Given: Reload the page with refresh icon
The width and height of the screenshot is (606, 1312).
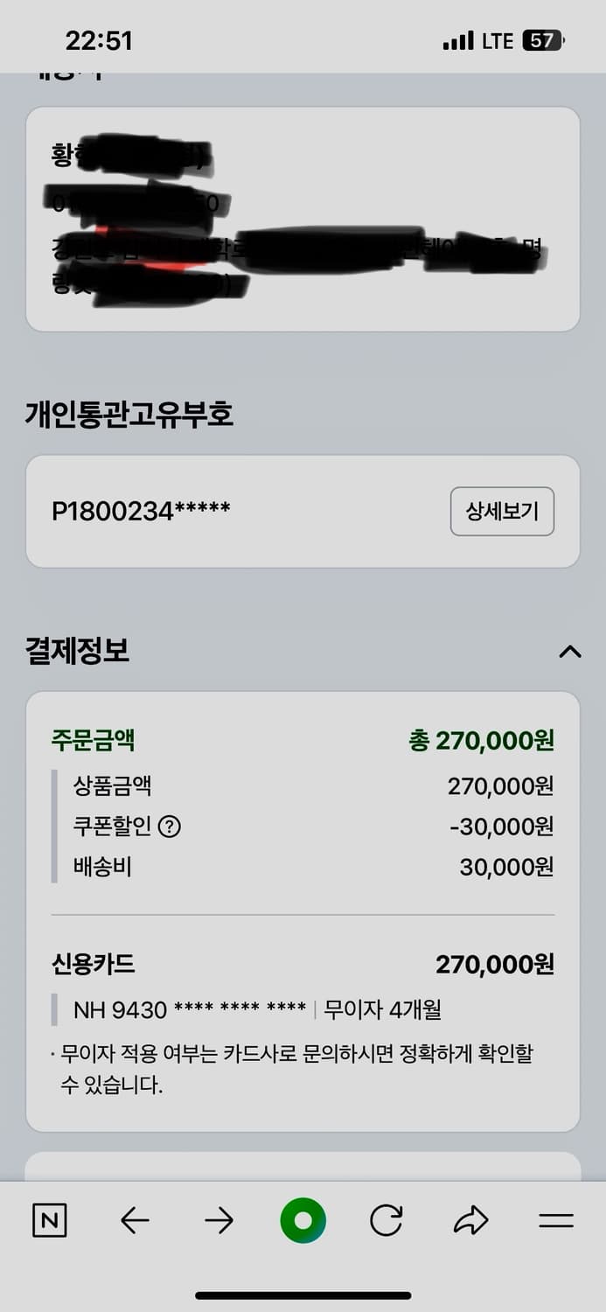Looking at the screenshot, I should [x=386, y=1220].
